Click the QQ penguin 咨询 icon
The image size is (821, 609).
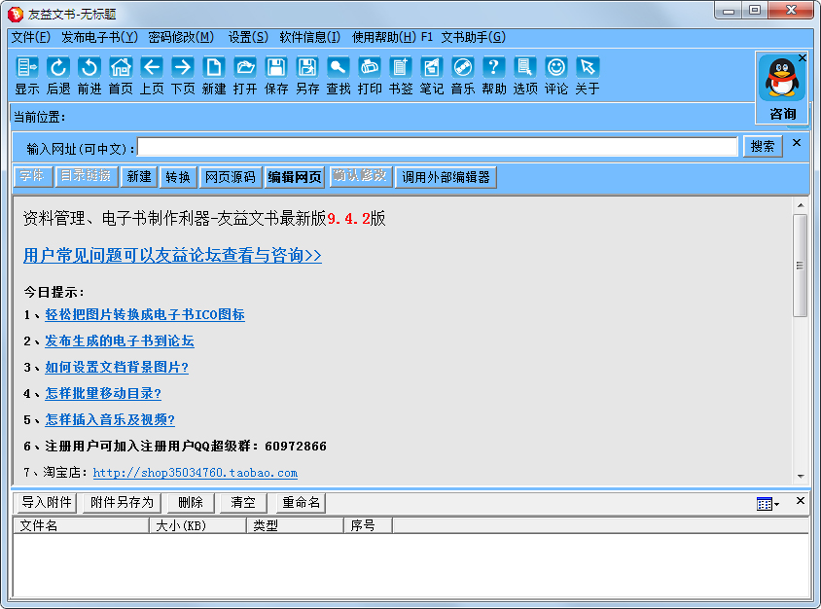pyautogui.click(x=782, y=79)
